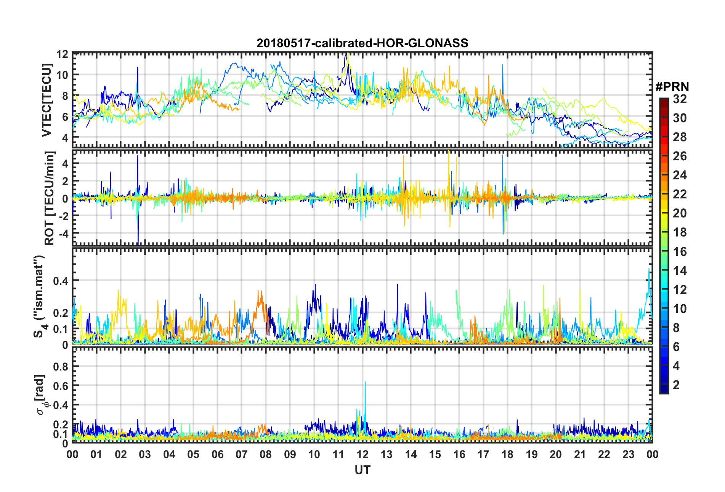This screenshot has width=725, height=492.
Task: Select the 0.4 tick label on the S4 axis
Action: [x=60, y=281]
